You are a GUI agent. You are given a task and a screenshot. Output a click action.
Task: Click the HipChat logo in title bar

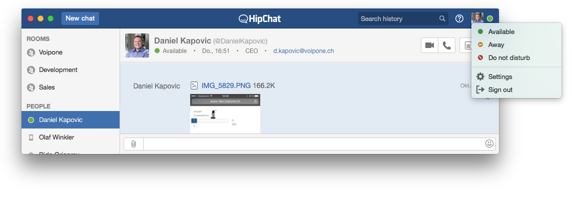coord(260,18)
